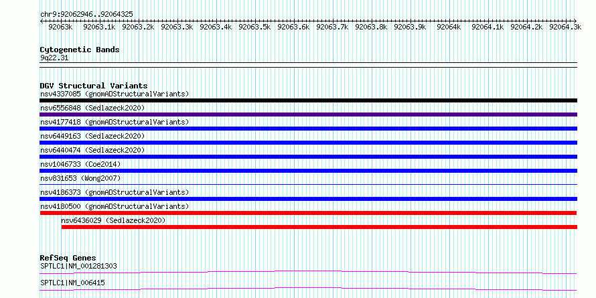Click the 92063.3k ruler tick label

177,27
